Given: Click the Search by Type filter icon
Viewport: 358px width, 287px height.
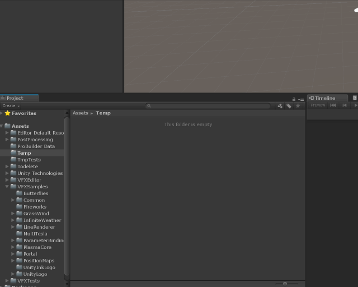Looking at the screenshot, I should tap(280, 105).
